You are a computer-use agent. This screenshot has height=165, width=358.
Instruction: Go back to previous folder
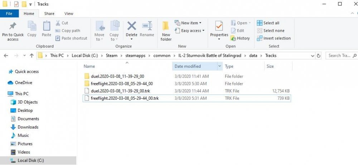(x=6, y=56)
